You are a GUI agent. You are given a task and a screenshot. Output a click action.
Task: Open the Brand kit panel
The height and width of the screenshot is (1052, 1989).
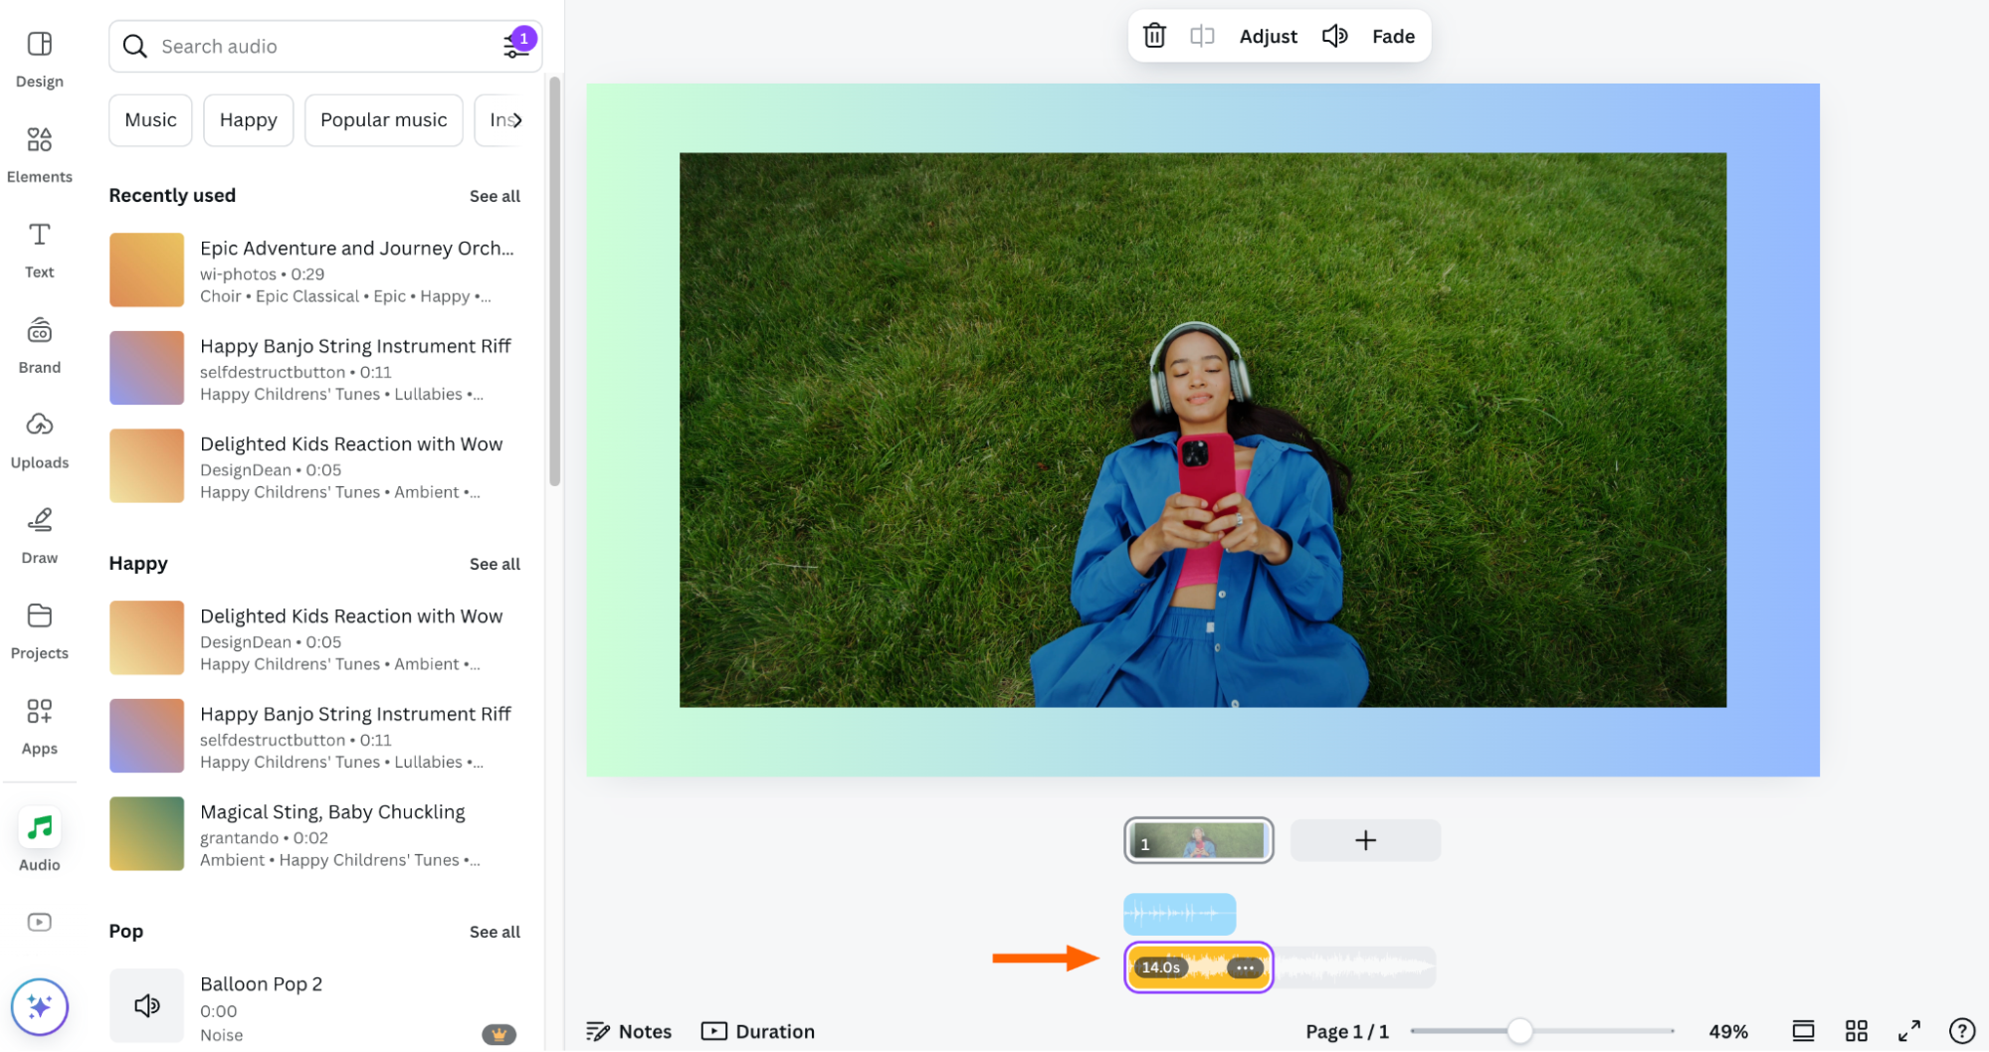(x=39, y=346)
